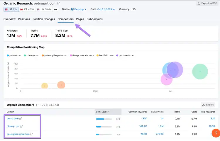Open petco.com competitor link

[13, 118]
